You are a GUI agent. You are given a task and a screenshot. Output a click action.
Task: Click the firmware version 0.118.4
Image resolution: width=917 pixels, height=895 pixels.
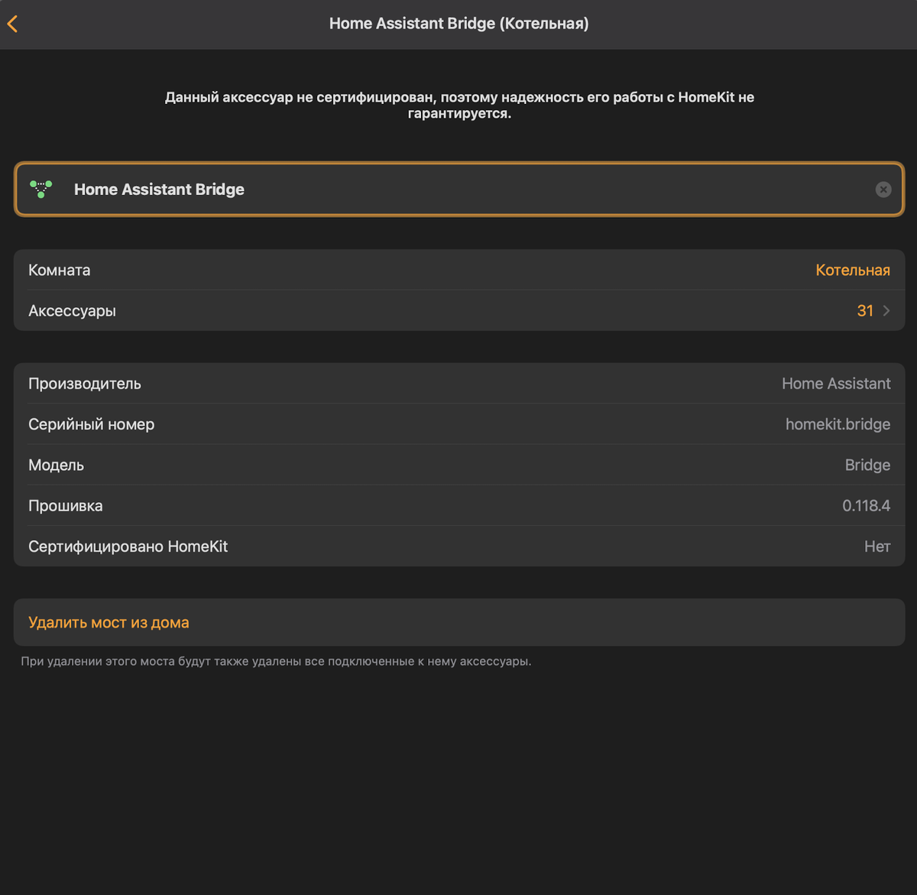coord(866,505)
